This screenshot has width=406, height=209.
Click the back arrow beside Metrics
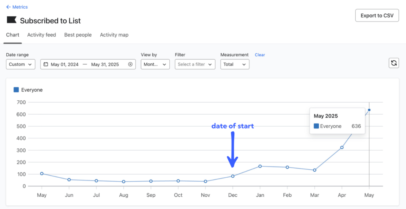coord(8,7)
